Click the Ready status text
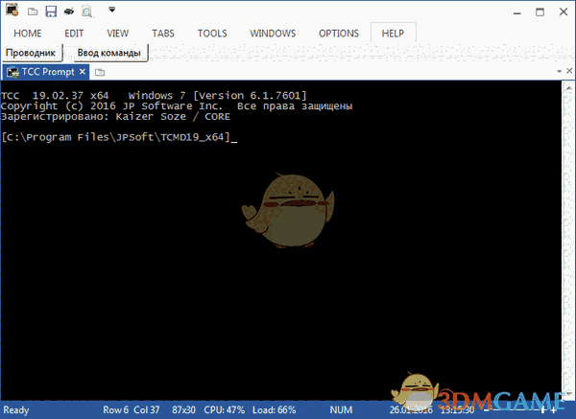576x419 pixels. 16,409
